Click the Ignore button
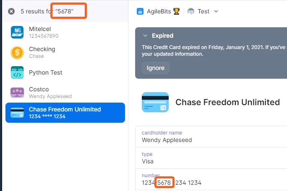The height and width of the screenshot is (191, 287). pyautogui.click(x=156, y=68)
